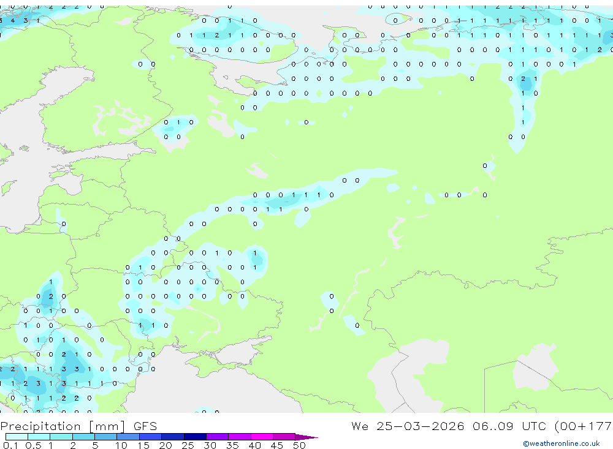Viewport: 613px width, 449px height.
Task: Pick the 10–15 mm legend color swatch
Action: pos(128,437)
